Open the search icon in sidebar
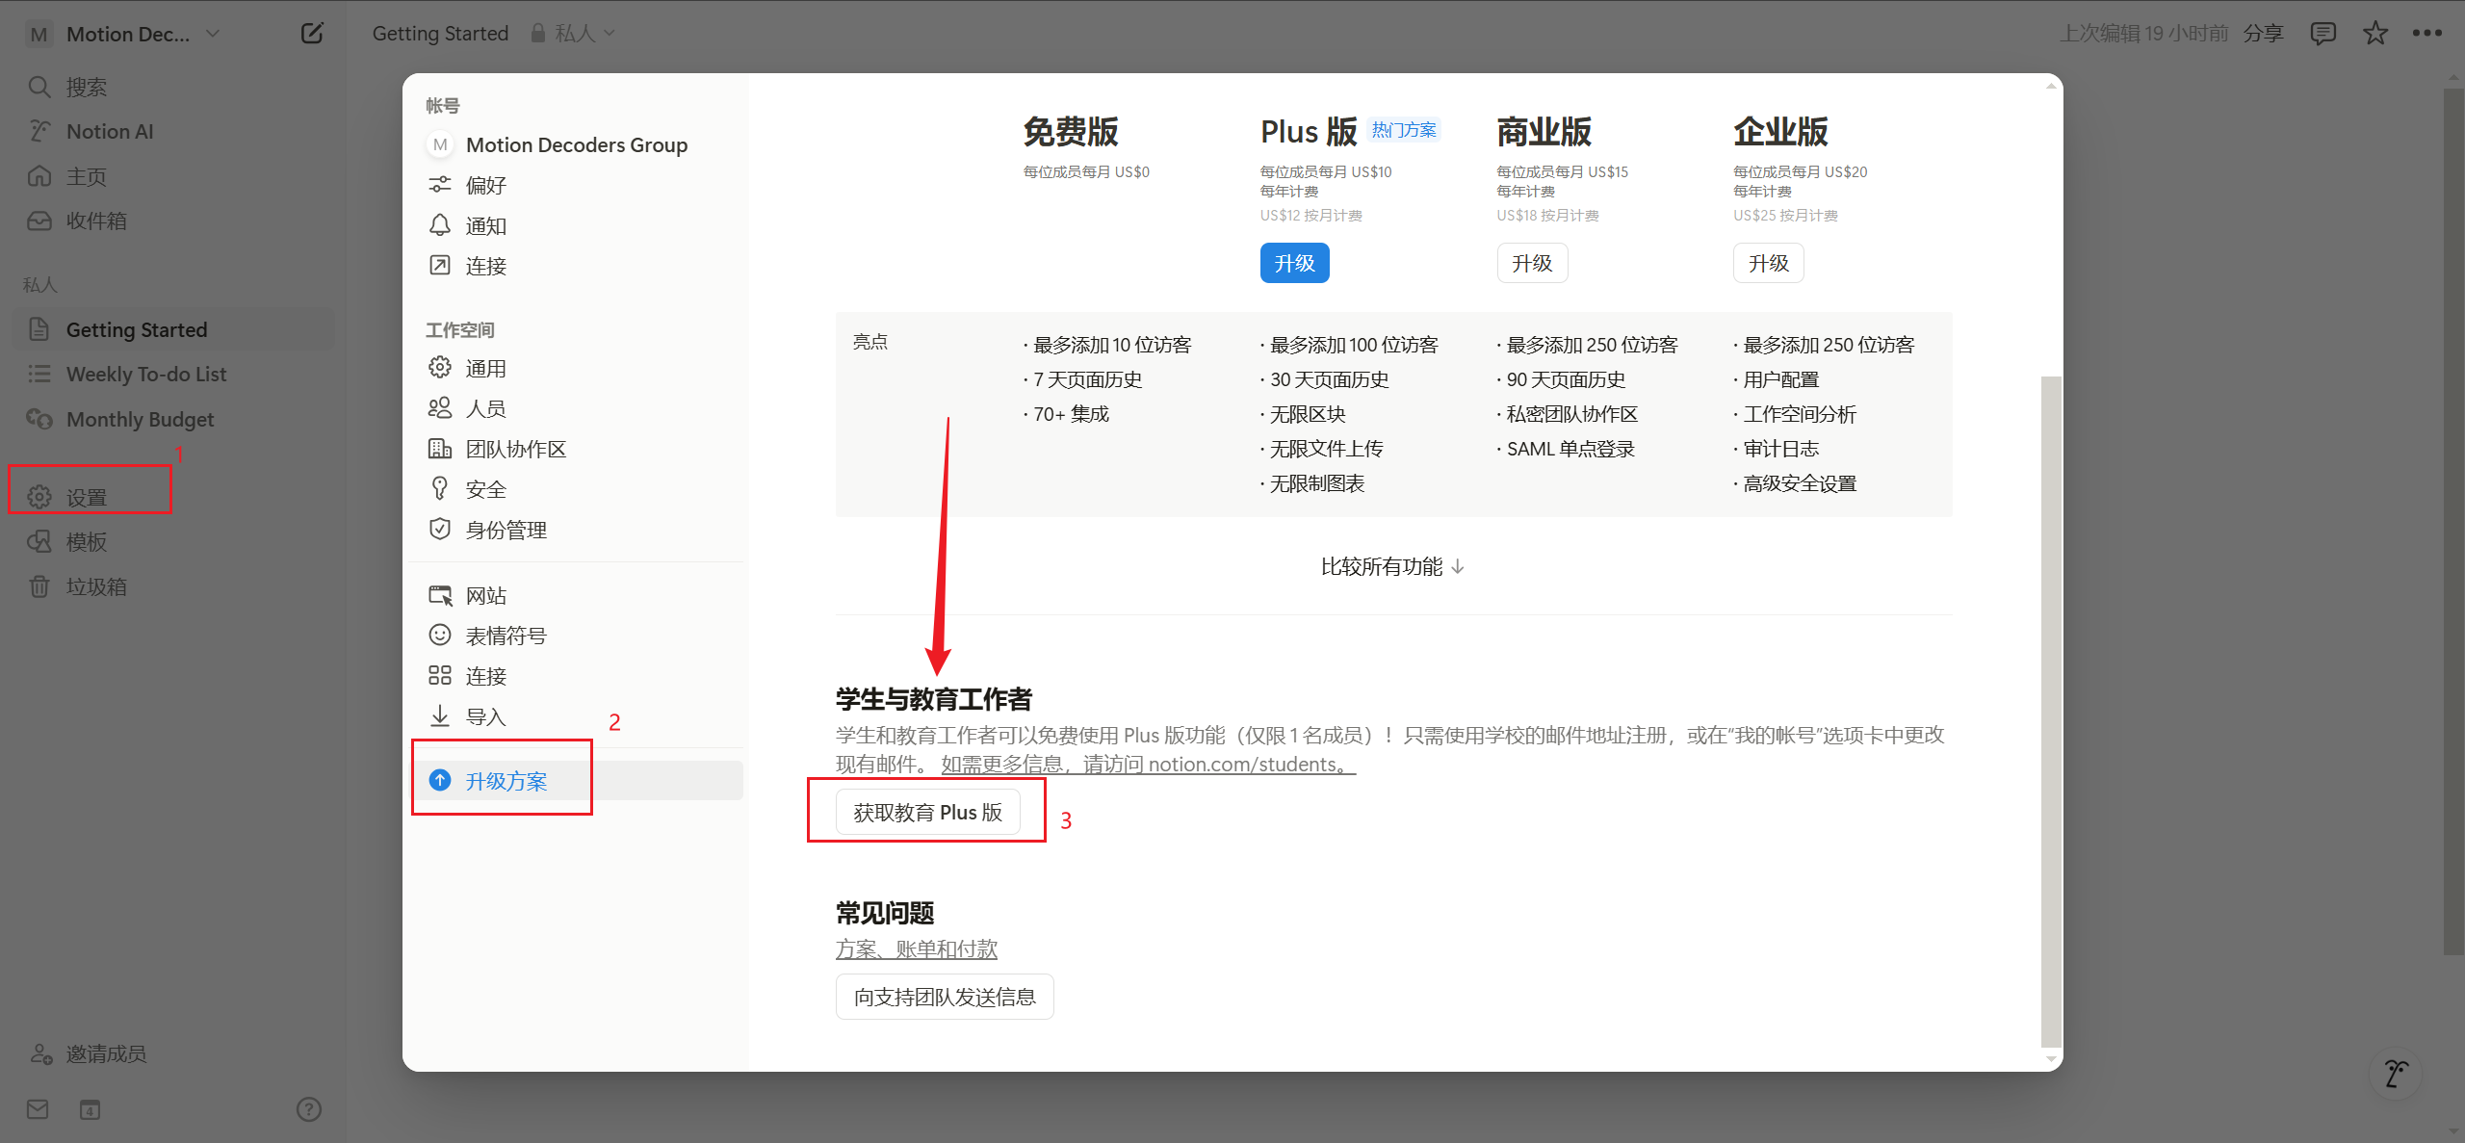This screenshot has width=2465, height=1143. pos(39,87)
